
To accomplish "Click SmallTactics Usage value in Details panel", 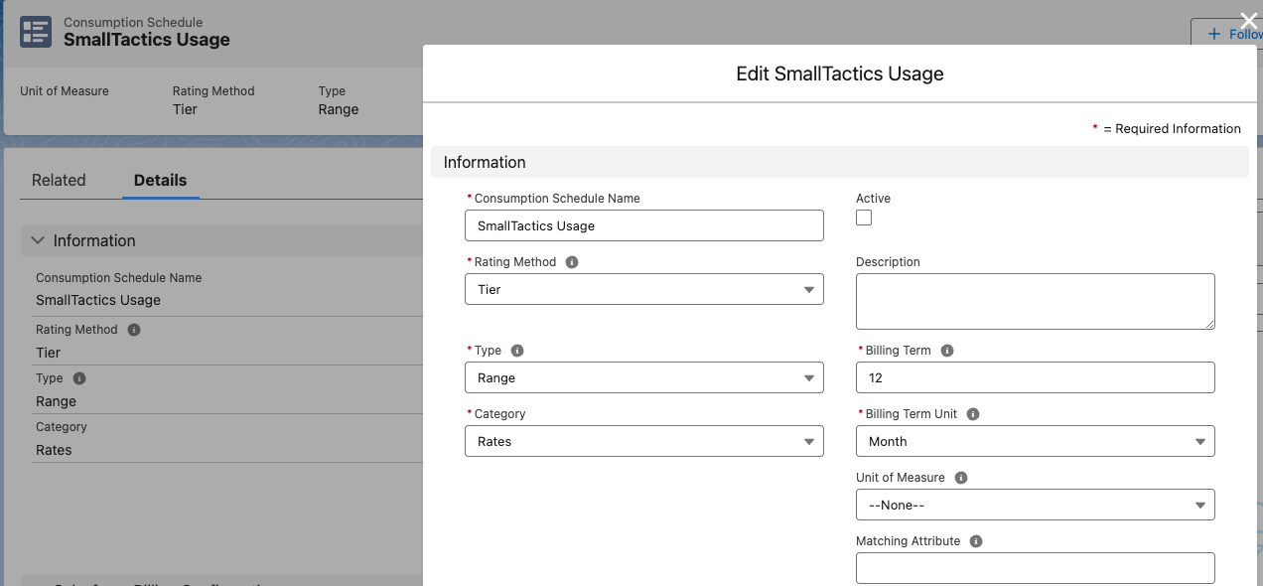I will click(x=98, y=300).
